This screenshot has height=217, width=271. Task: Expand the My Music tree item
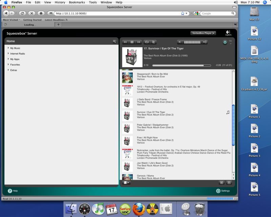tap(8, 48)
